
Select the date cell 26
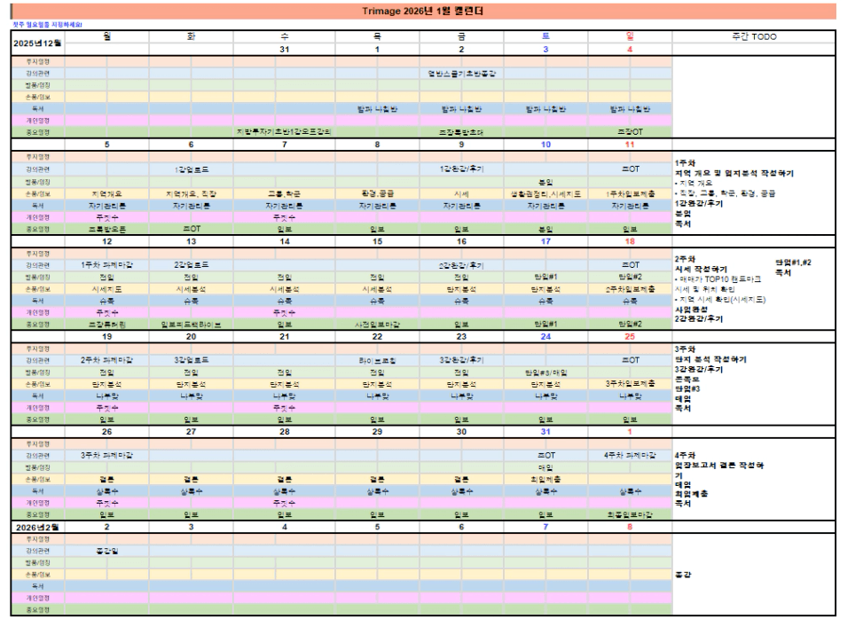[106, 431]
